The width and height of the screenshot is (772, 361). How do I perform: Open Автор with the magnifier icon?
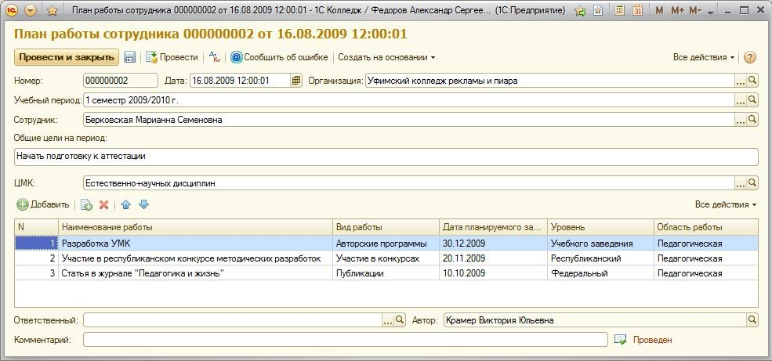coord(752,320)
